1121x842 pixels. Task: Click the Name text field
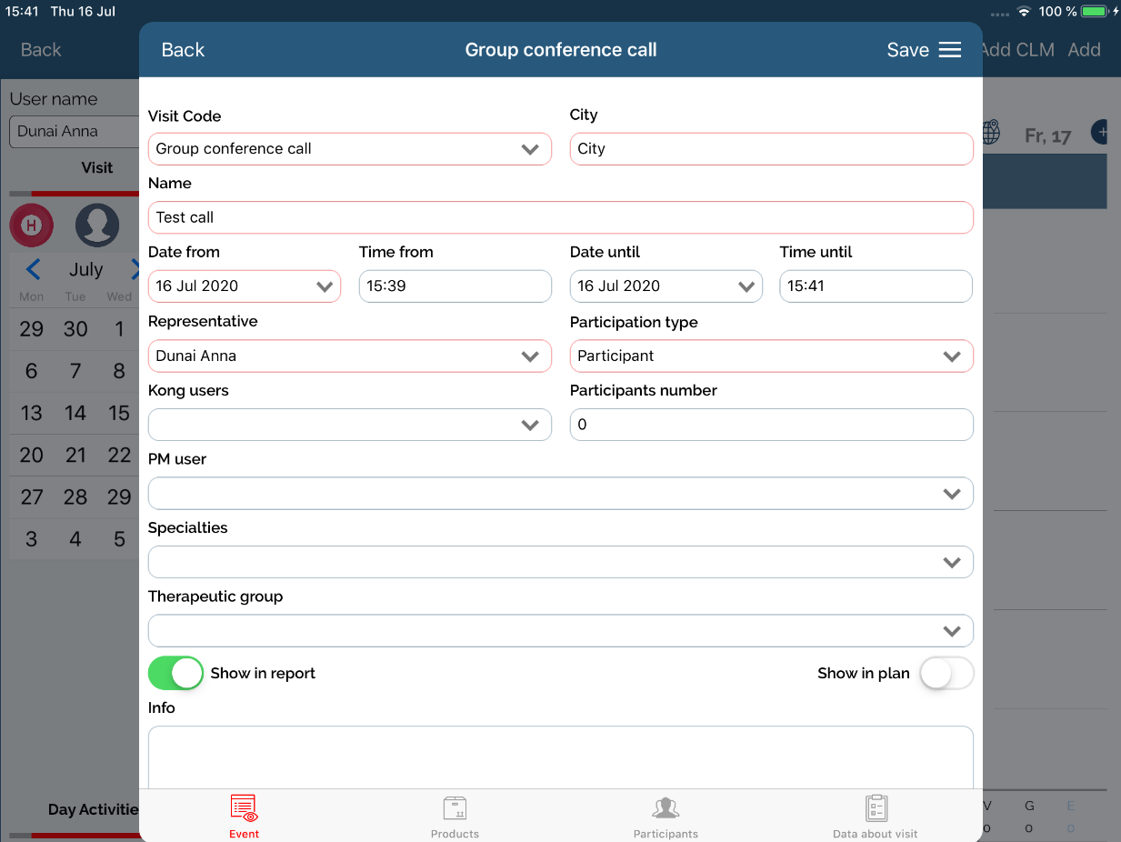(560, 217)
